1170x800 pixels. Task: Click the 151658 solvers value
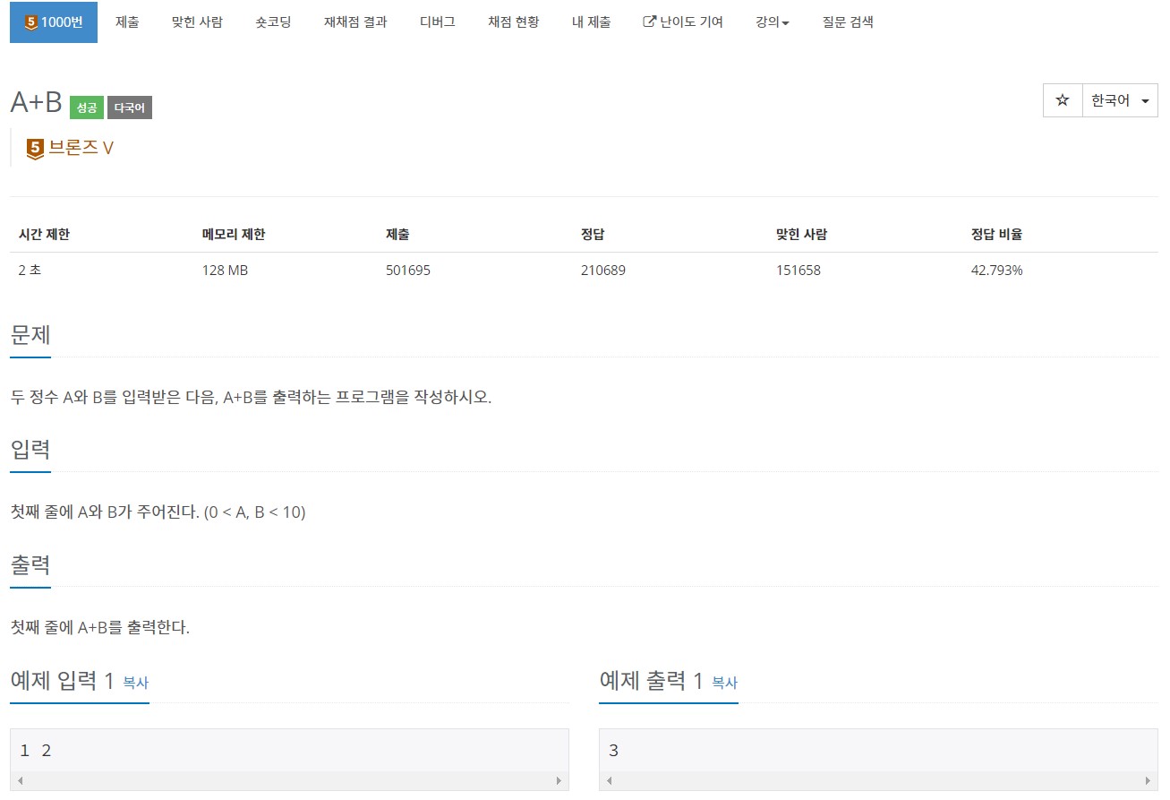click(799, 271)
